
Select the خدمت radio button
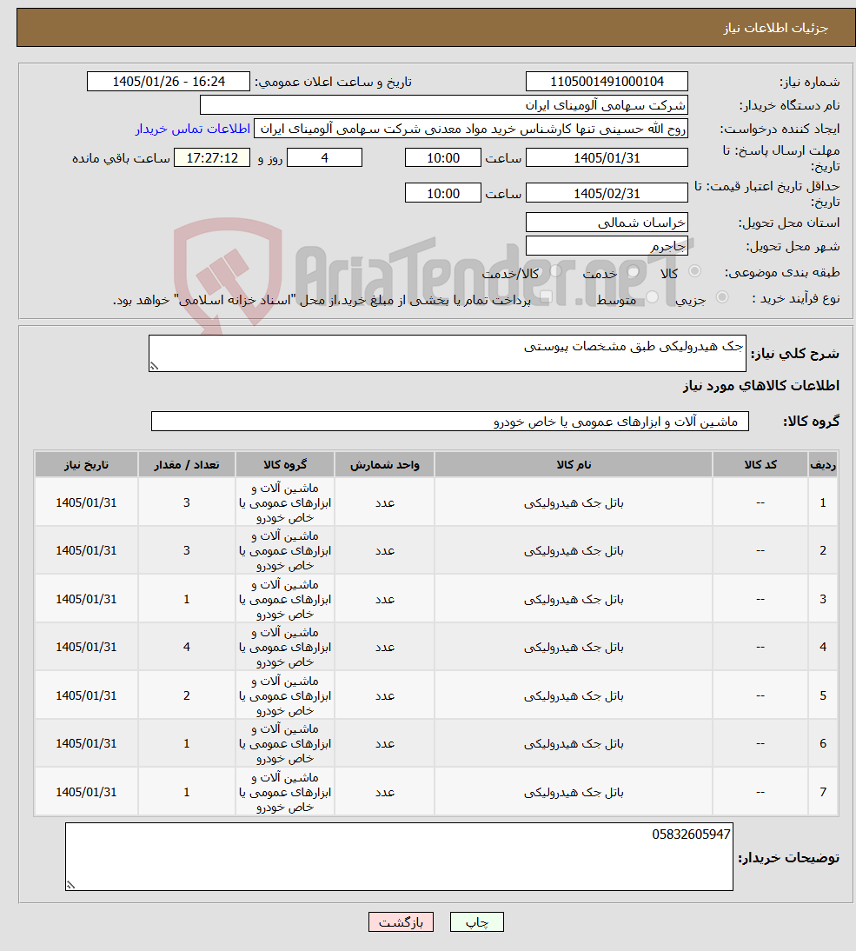coord(634,272)
